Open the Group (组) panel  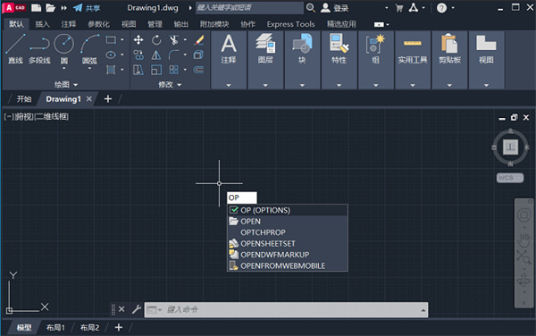[376, 60]
